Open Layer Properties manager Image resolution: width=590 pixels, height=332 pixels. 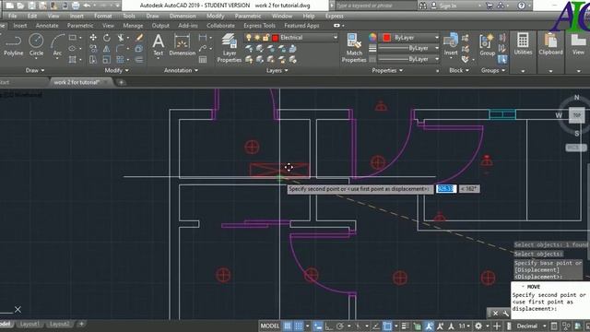pos(230,48)
